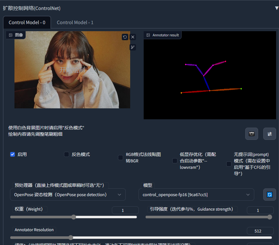The height and width of the screenshot is (245, 279).
Task: Enable 反色模式 invert mode checkbox
Action: click(67, 154)
